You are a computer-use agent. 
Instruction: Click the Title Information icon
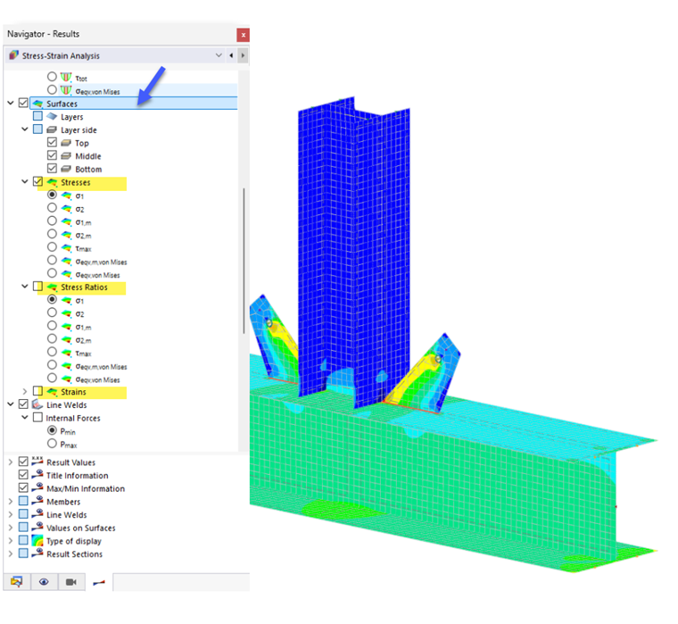pyautogui.click(x=37, y=474)
